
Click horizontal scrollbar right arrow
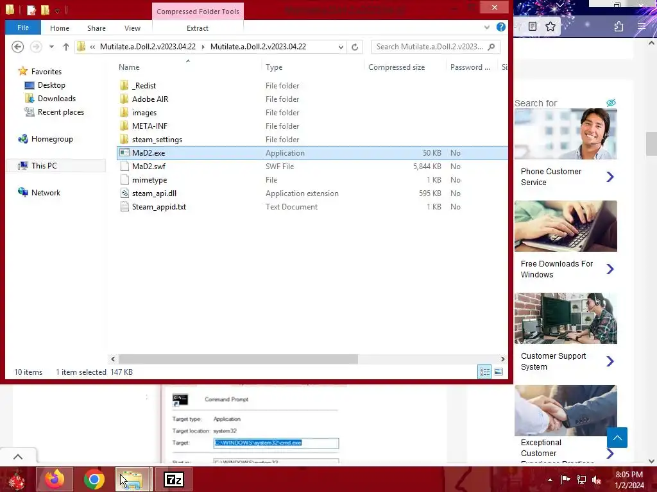click(x=503, y=359)
